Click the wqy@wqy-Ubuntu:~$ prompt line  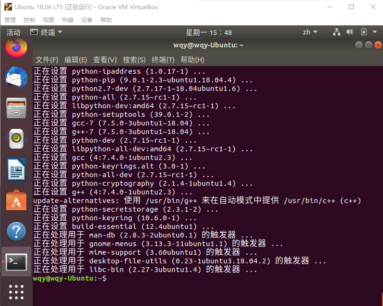click(x=70, y=278)
